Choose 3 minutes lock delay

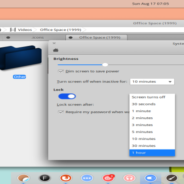(152, 125)
